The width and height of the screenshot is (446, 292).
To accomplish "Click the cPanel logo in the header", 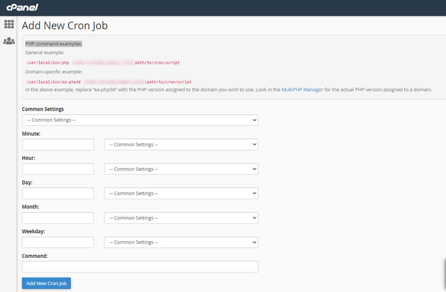I will (x=22, y=7).
